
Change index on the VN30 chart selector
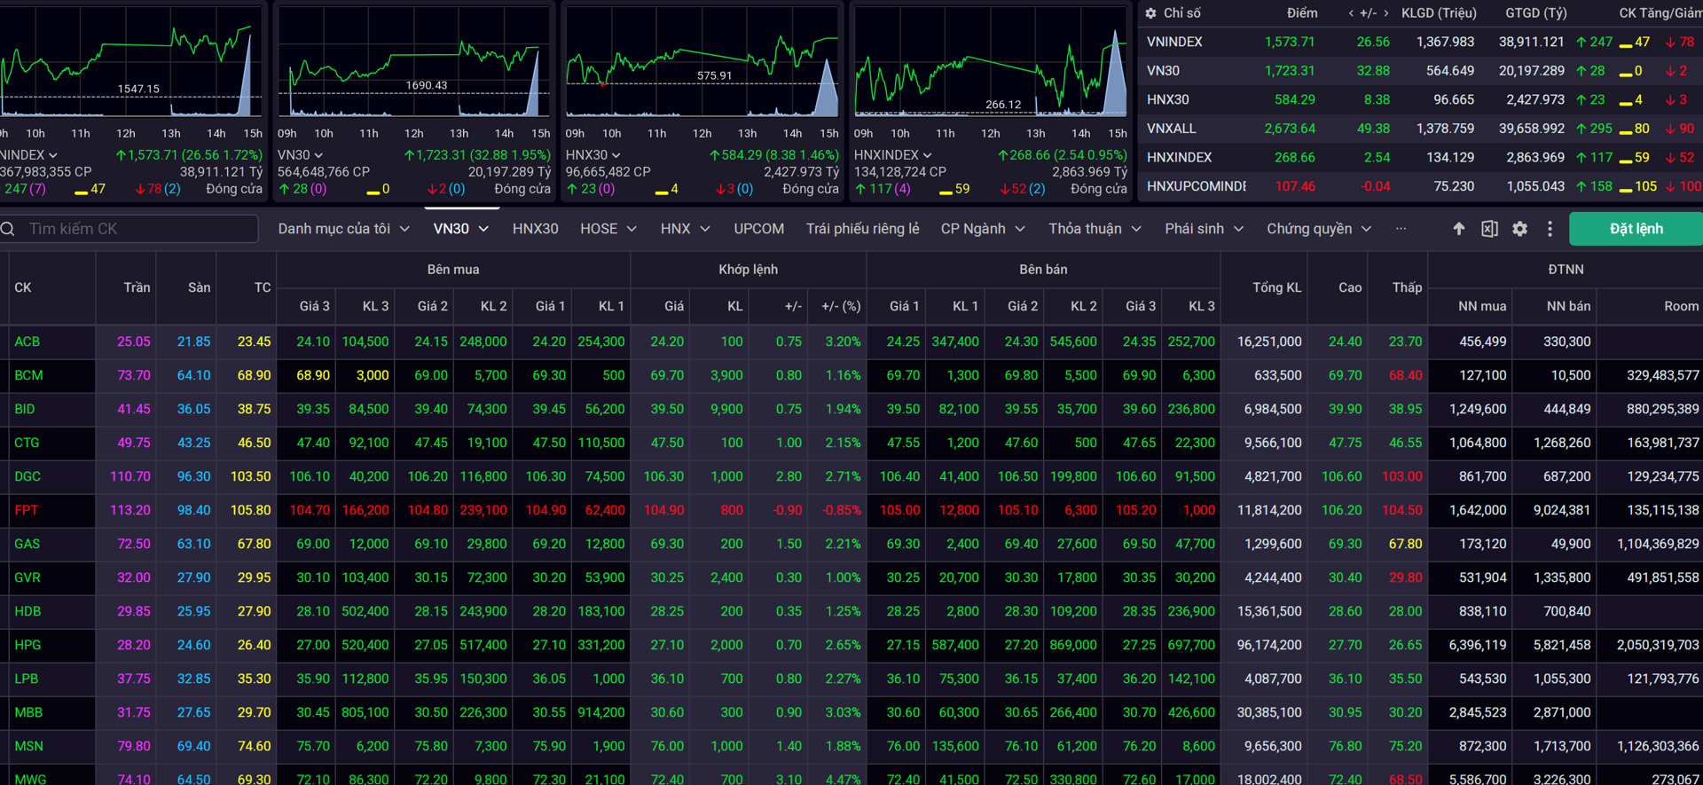point(300,155)
